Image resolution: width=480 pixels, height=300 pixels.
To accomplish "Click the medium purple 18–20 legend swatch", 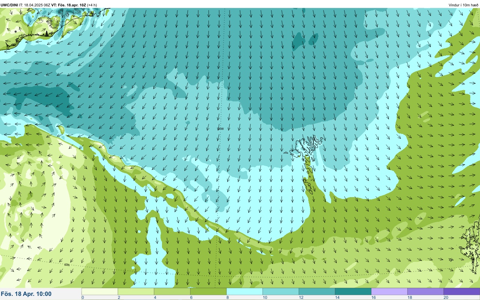I will coord(425,291).
